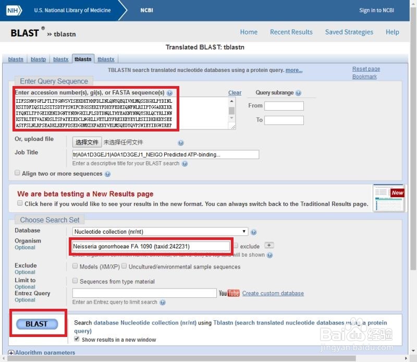
Task: Click Clear link above sequence box
Action: click(x=235, y=93)
